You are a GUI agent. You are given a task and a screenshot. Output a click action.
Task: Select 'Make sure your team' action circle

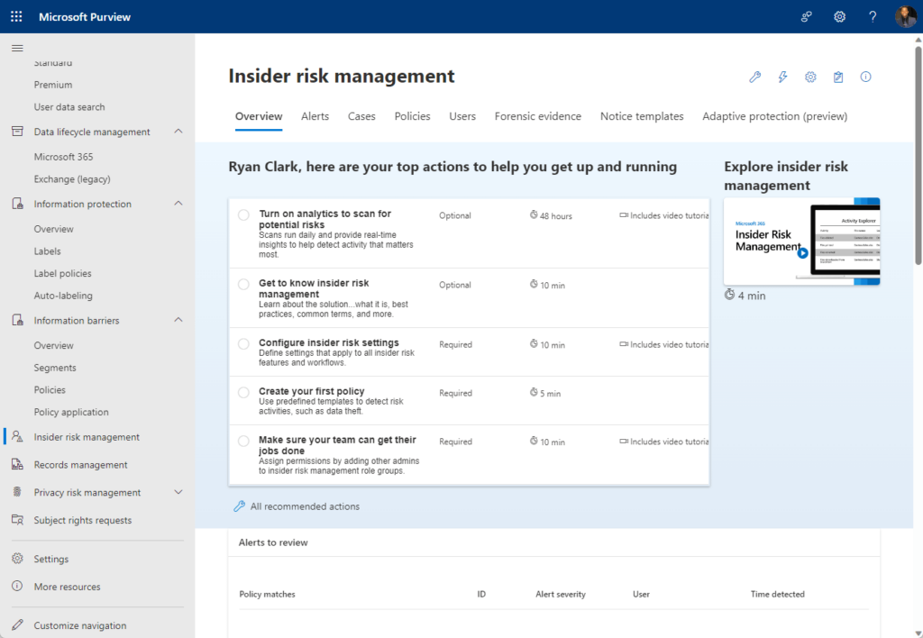[243, 441]
